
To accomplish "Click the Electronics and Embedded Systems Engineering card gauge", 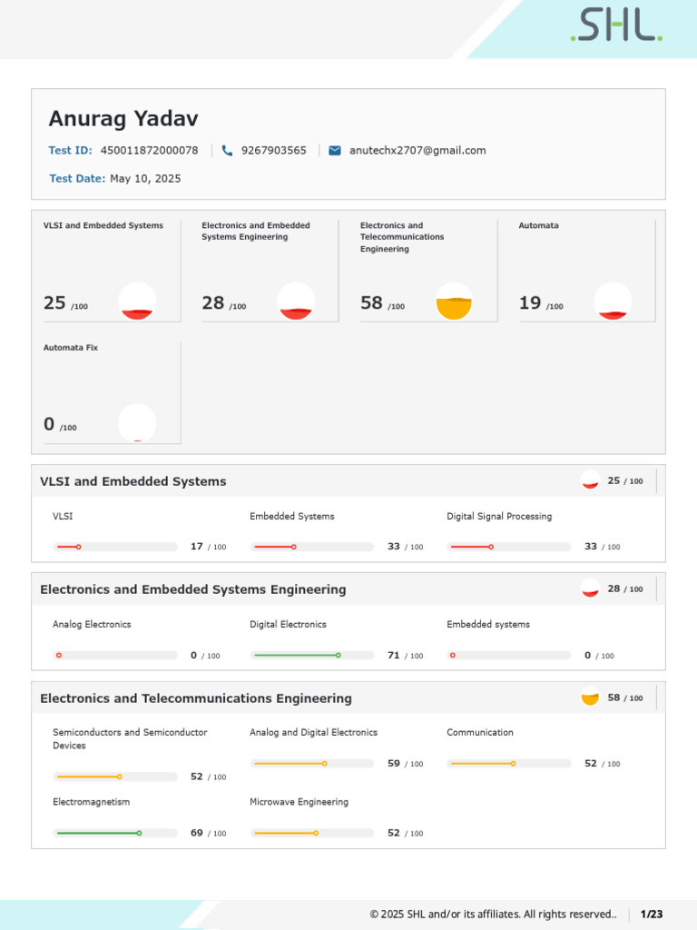I will pos(296,302).
